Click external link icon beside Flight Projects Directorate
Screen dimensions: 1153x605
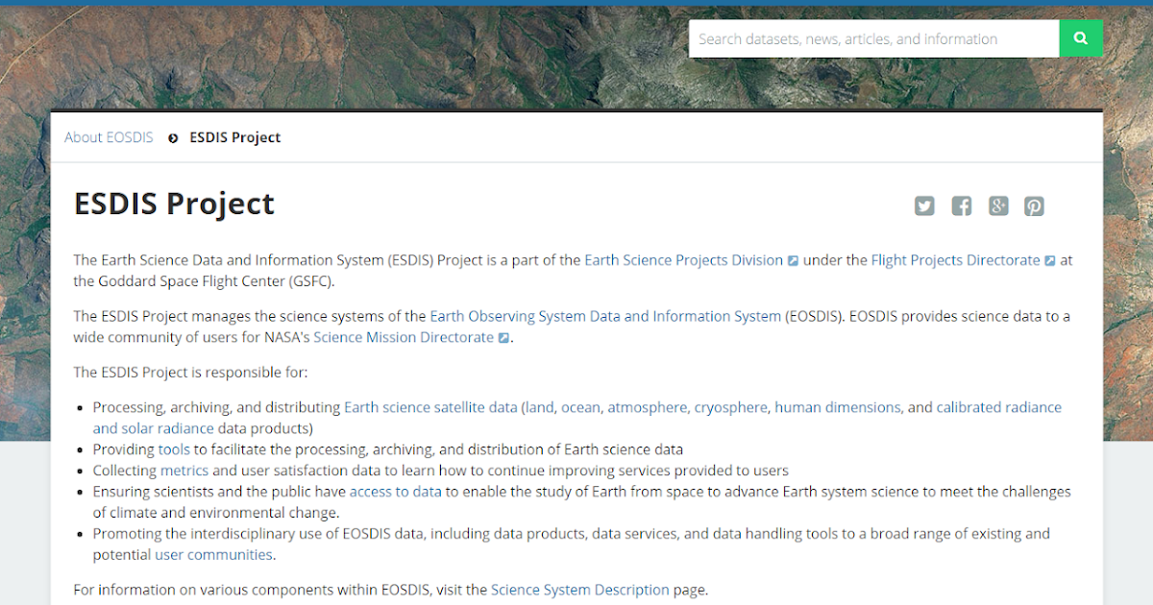1050,259
